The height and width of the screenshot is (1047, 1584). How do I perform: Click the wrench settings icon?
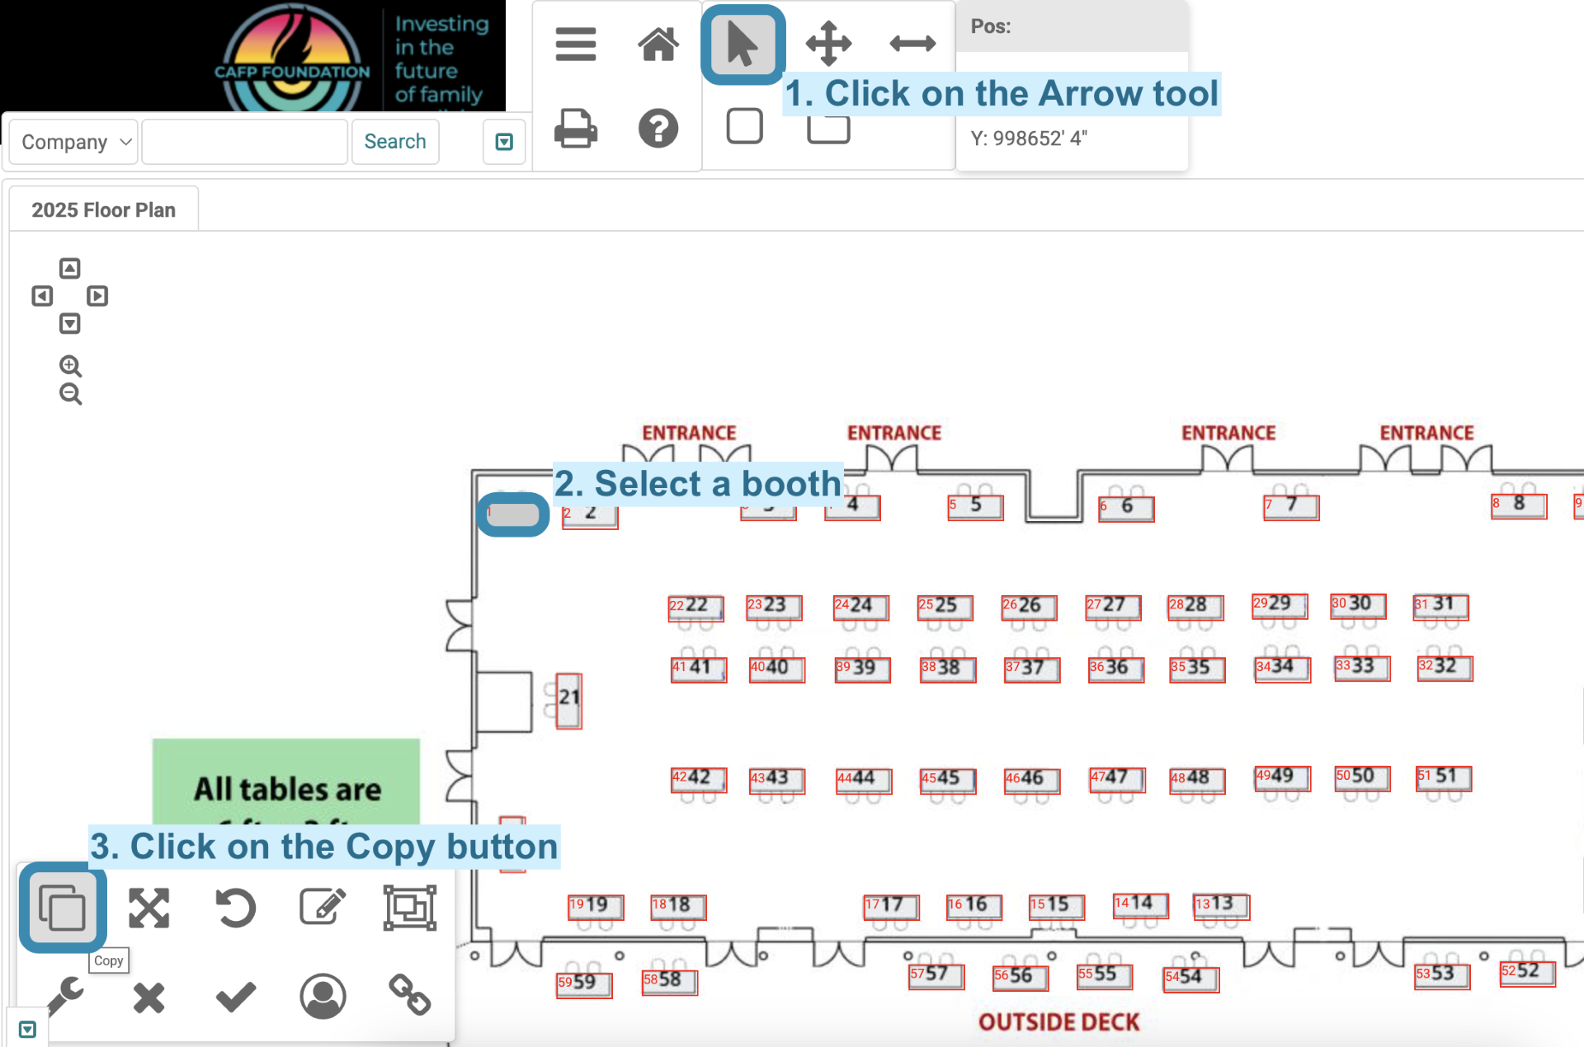[64, 997]
